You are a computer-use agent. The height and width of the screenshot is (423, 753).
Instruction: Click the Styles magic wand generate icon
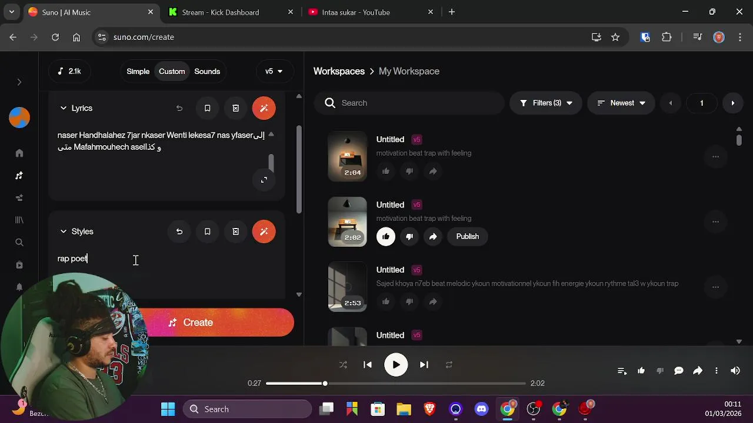click(x=264, y=231)
